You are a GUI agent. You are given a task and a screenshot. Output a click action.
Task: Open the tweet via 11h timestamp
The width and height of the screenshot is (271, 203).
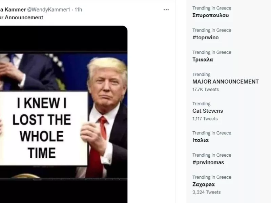(x=79, y=9)
